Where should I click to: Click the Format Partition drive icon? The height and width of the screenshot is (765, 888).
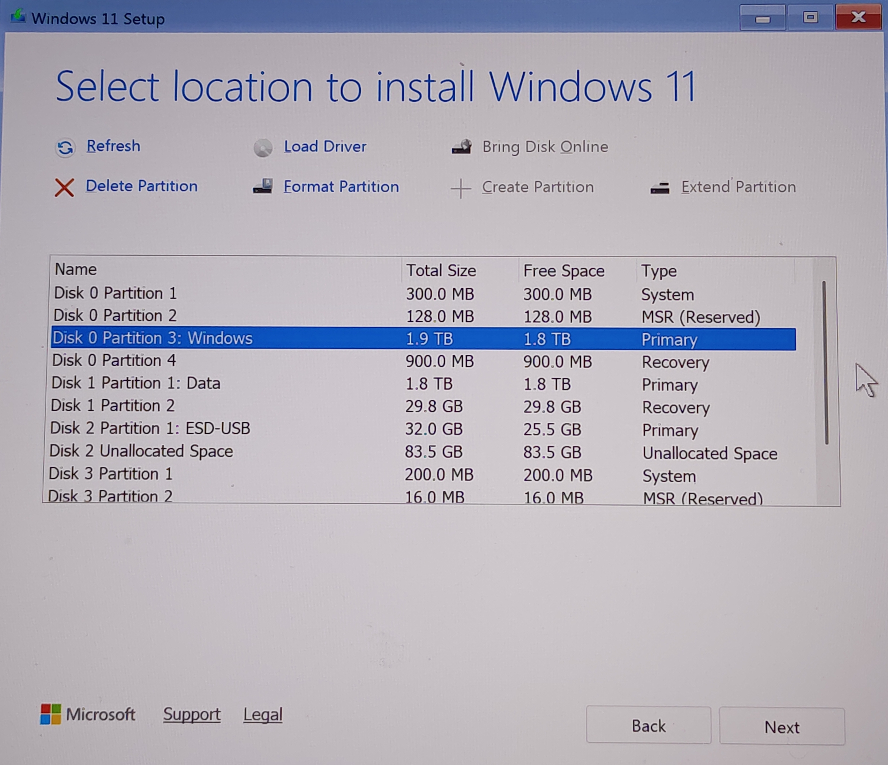[x=263, y=187]
